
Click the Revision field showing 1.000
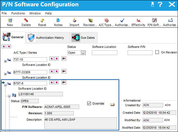pos(59,113)
